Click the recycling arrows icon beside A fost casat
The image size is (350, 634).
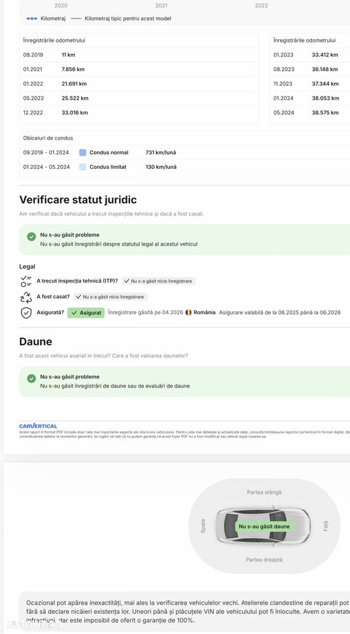click(x=26, y=297)
